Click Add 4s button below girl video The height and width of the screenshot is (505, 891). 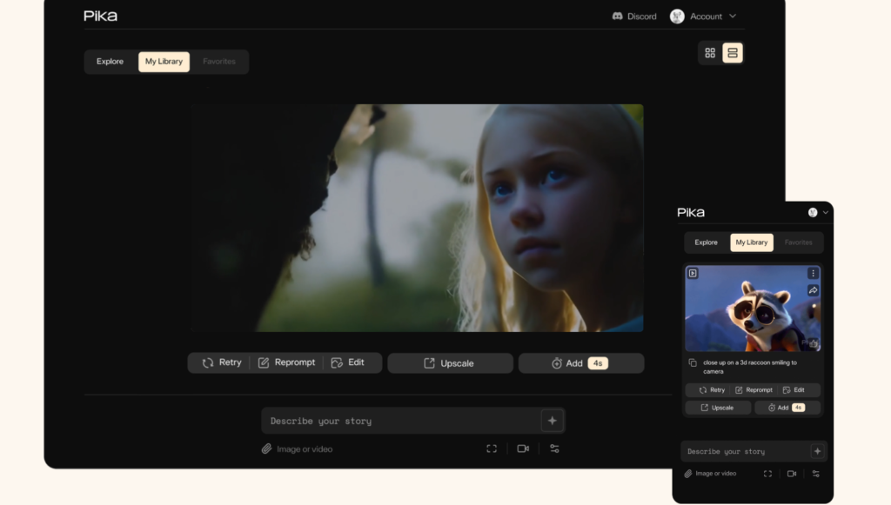click(580, 363)
